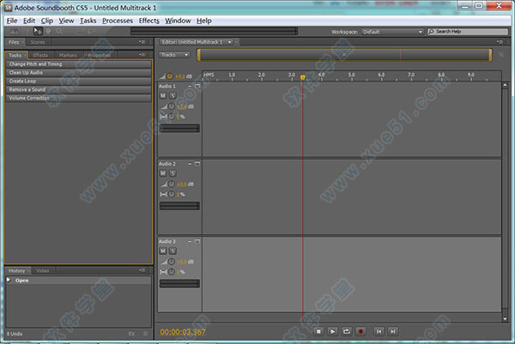The image size is (515, 344).
Task: Click the Remove a Sound task
Action: 78,89
